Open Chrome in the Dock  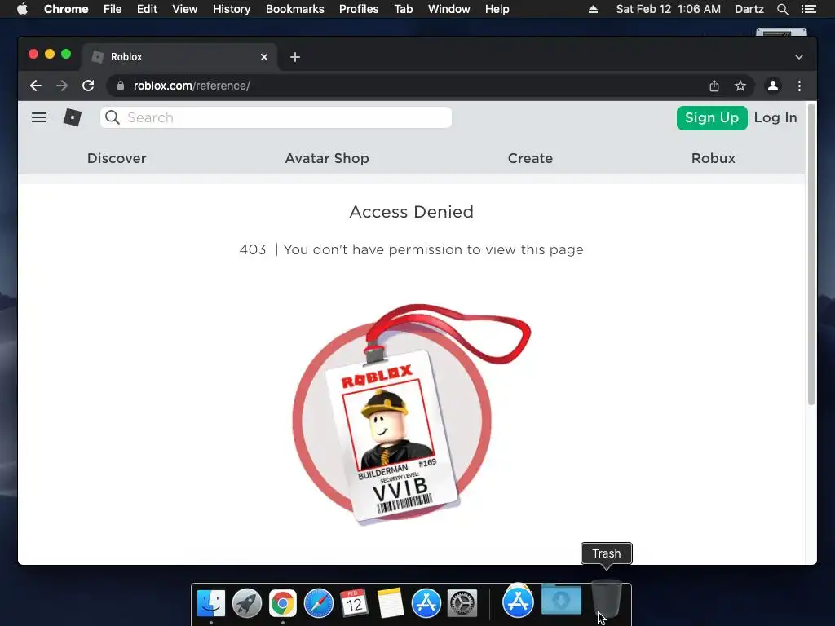[283, 603]
